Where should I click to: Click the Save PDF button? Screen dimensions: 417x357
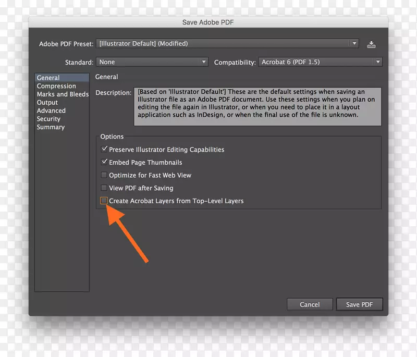click(360, 304)
